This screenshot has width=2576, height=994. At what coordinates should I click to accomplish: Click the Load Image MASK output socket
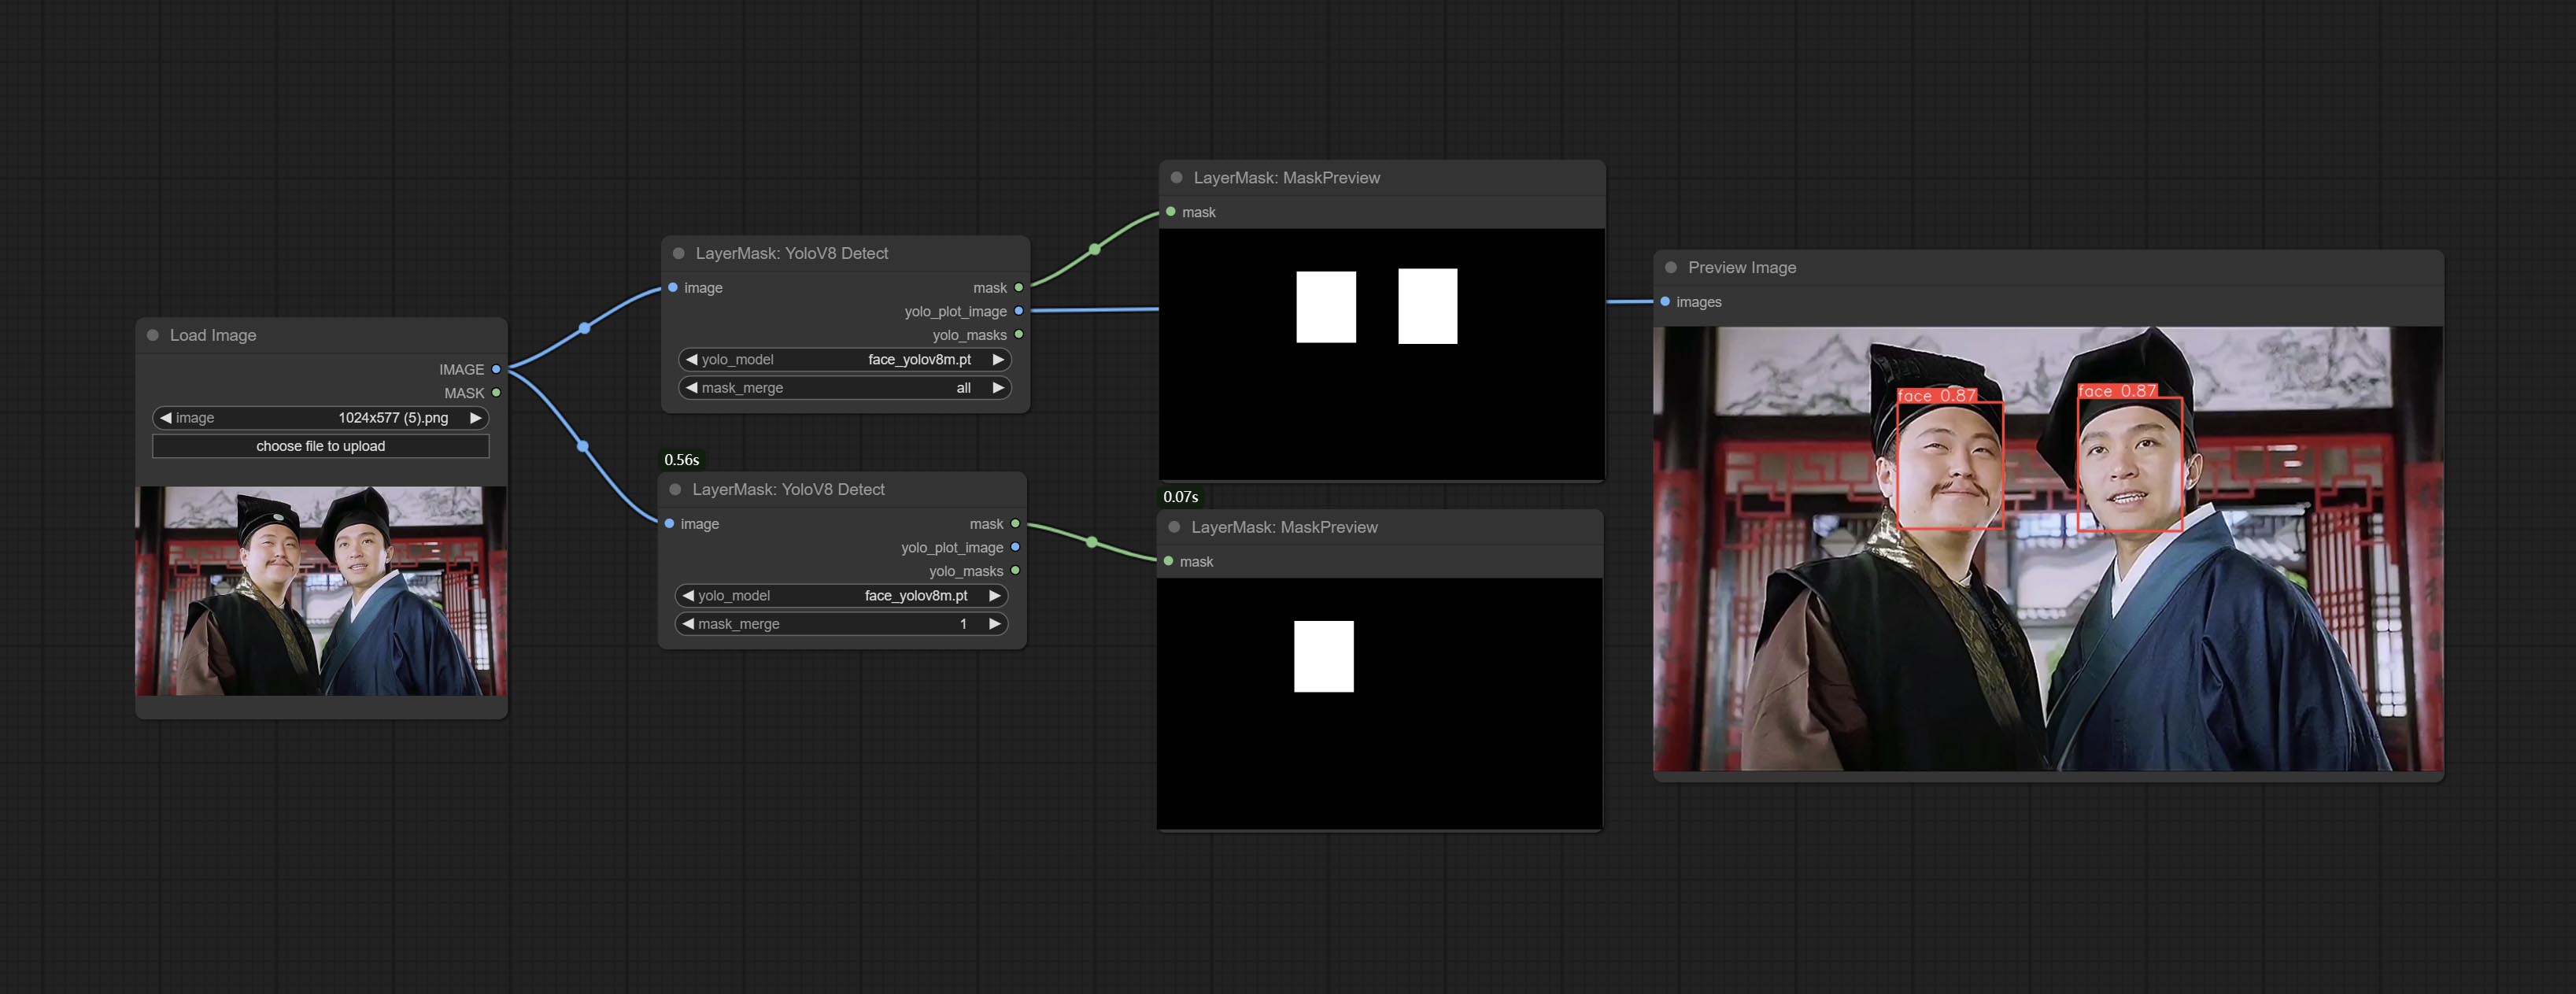(x=496, y=393)
